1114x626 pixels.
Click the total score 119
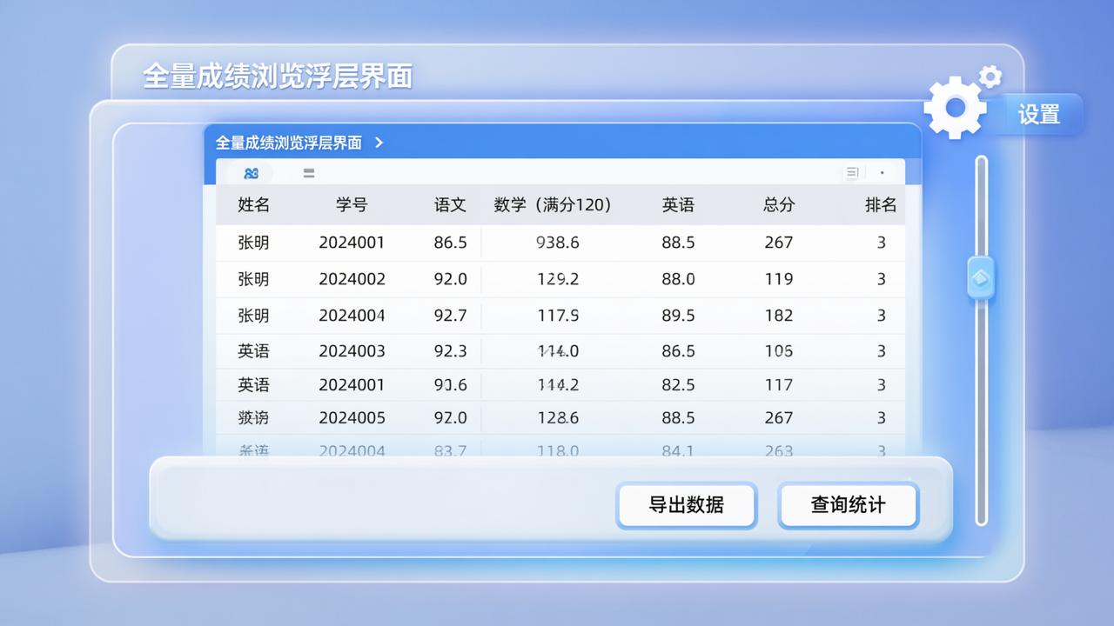click(779, 279)
